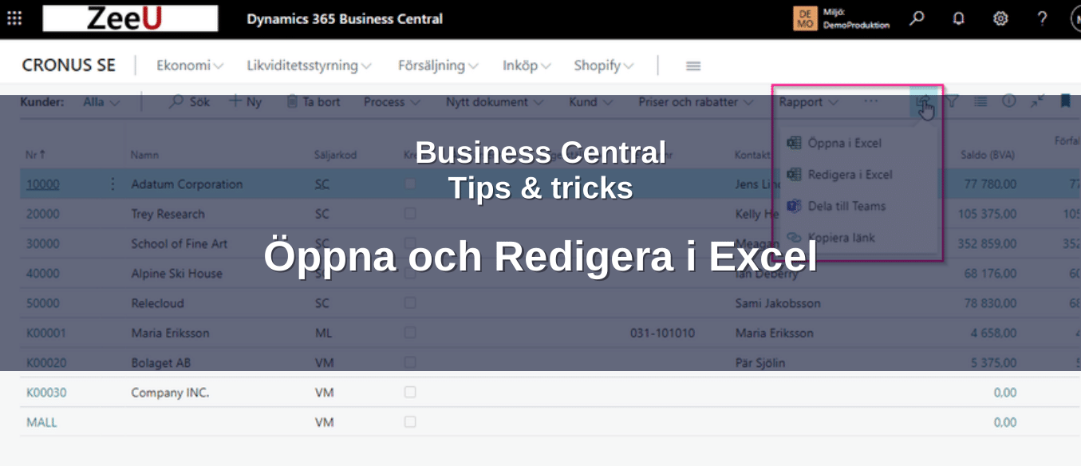Click the collapse arrows icon
The height and width of the screenshot is (466, 1081).
coord(1036,102)
